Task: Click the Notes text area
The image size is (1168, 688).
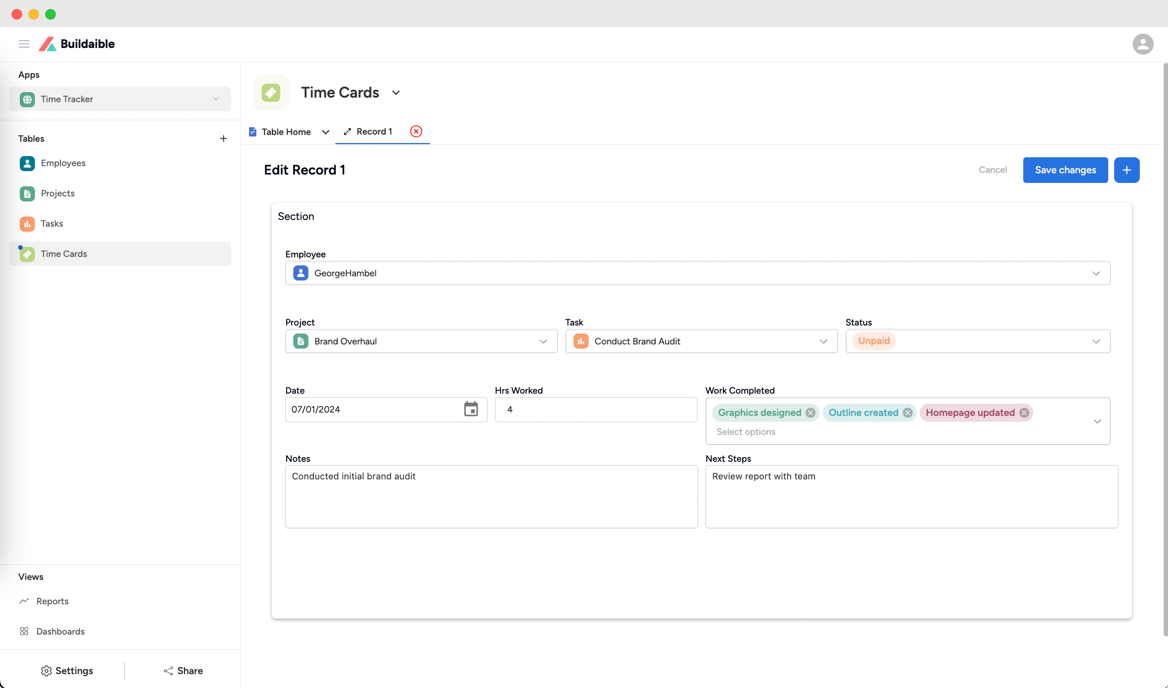Action: 491,497
